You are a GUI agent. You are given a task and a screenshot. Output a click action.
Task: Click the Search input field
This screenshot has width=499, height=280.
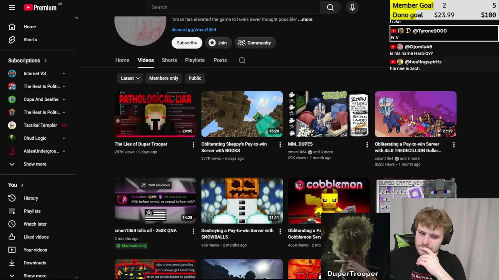233,7
